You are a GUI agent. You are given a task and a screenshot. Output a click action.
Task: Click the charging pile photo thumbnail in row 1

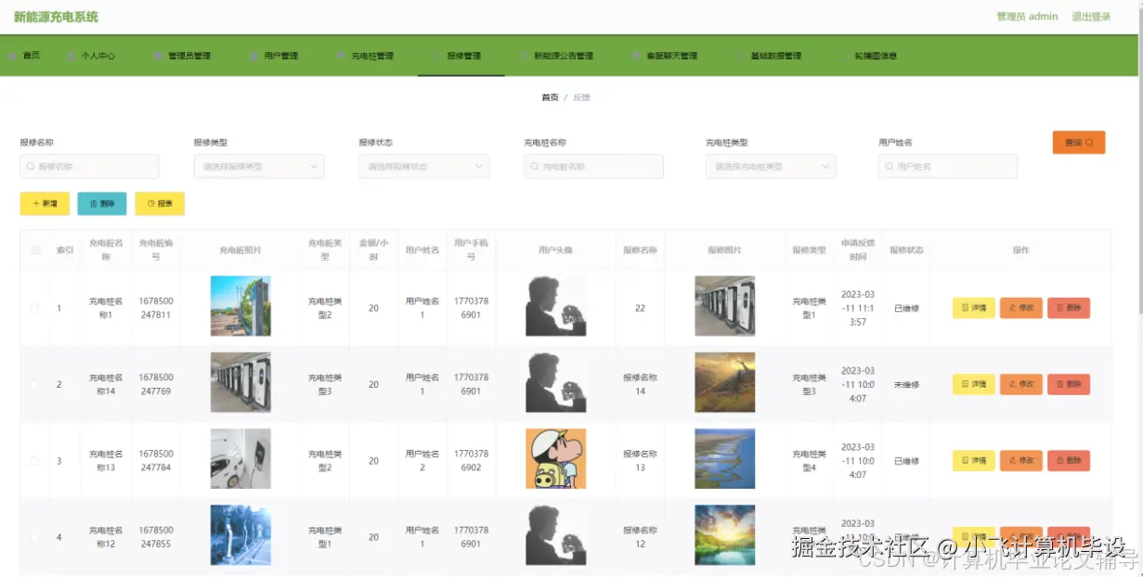pyautogui.click(x=240, y=306)
